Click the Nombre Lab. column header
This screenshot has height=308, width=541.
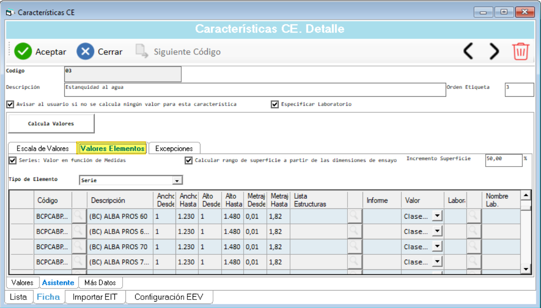tap(501, 200)
